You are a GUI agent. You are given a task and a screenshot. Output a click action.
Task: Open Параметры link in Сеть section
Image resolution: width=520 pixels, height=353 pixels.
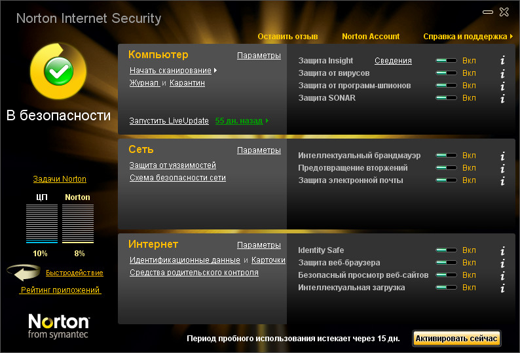coord(259,150)
